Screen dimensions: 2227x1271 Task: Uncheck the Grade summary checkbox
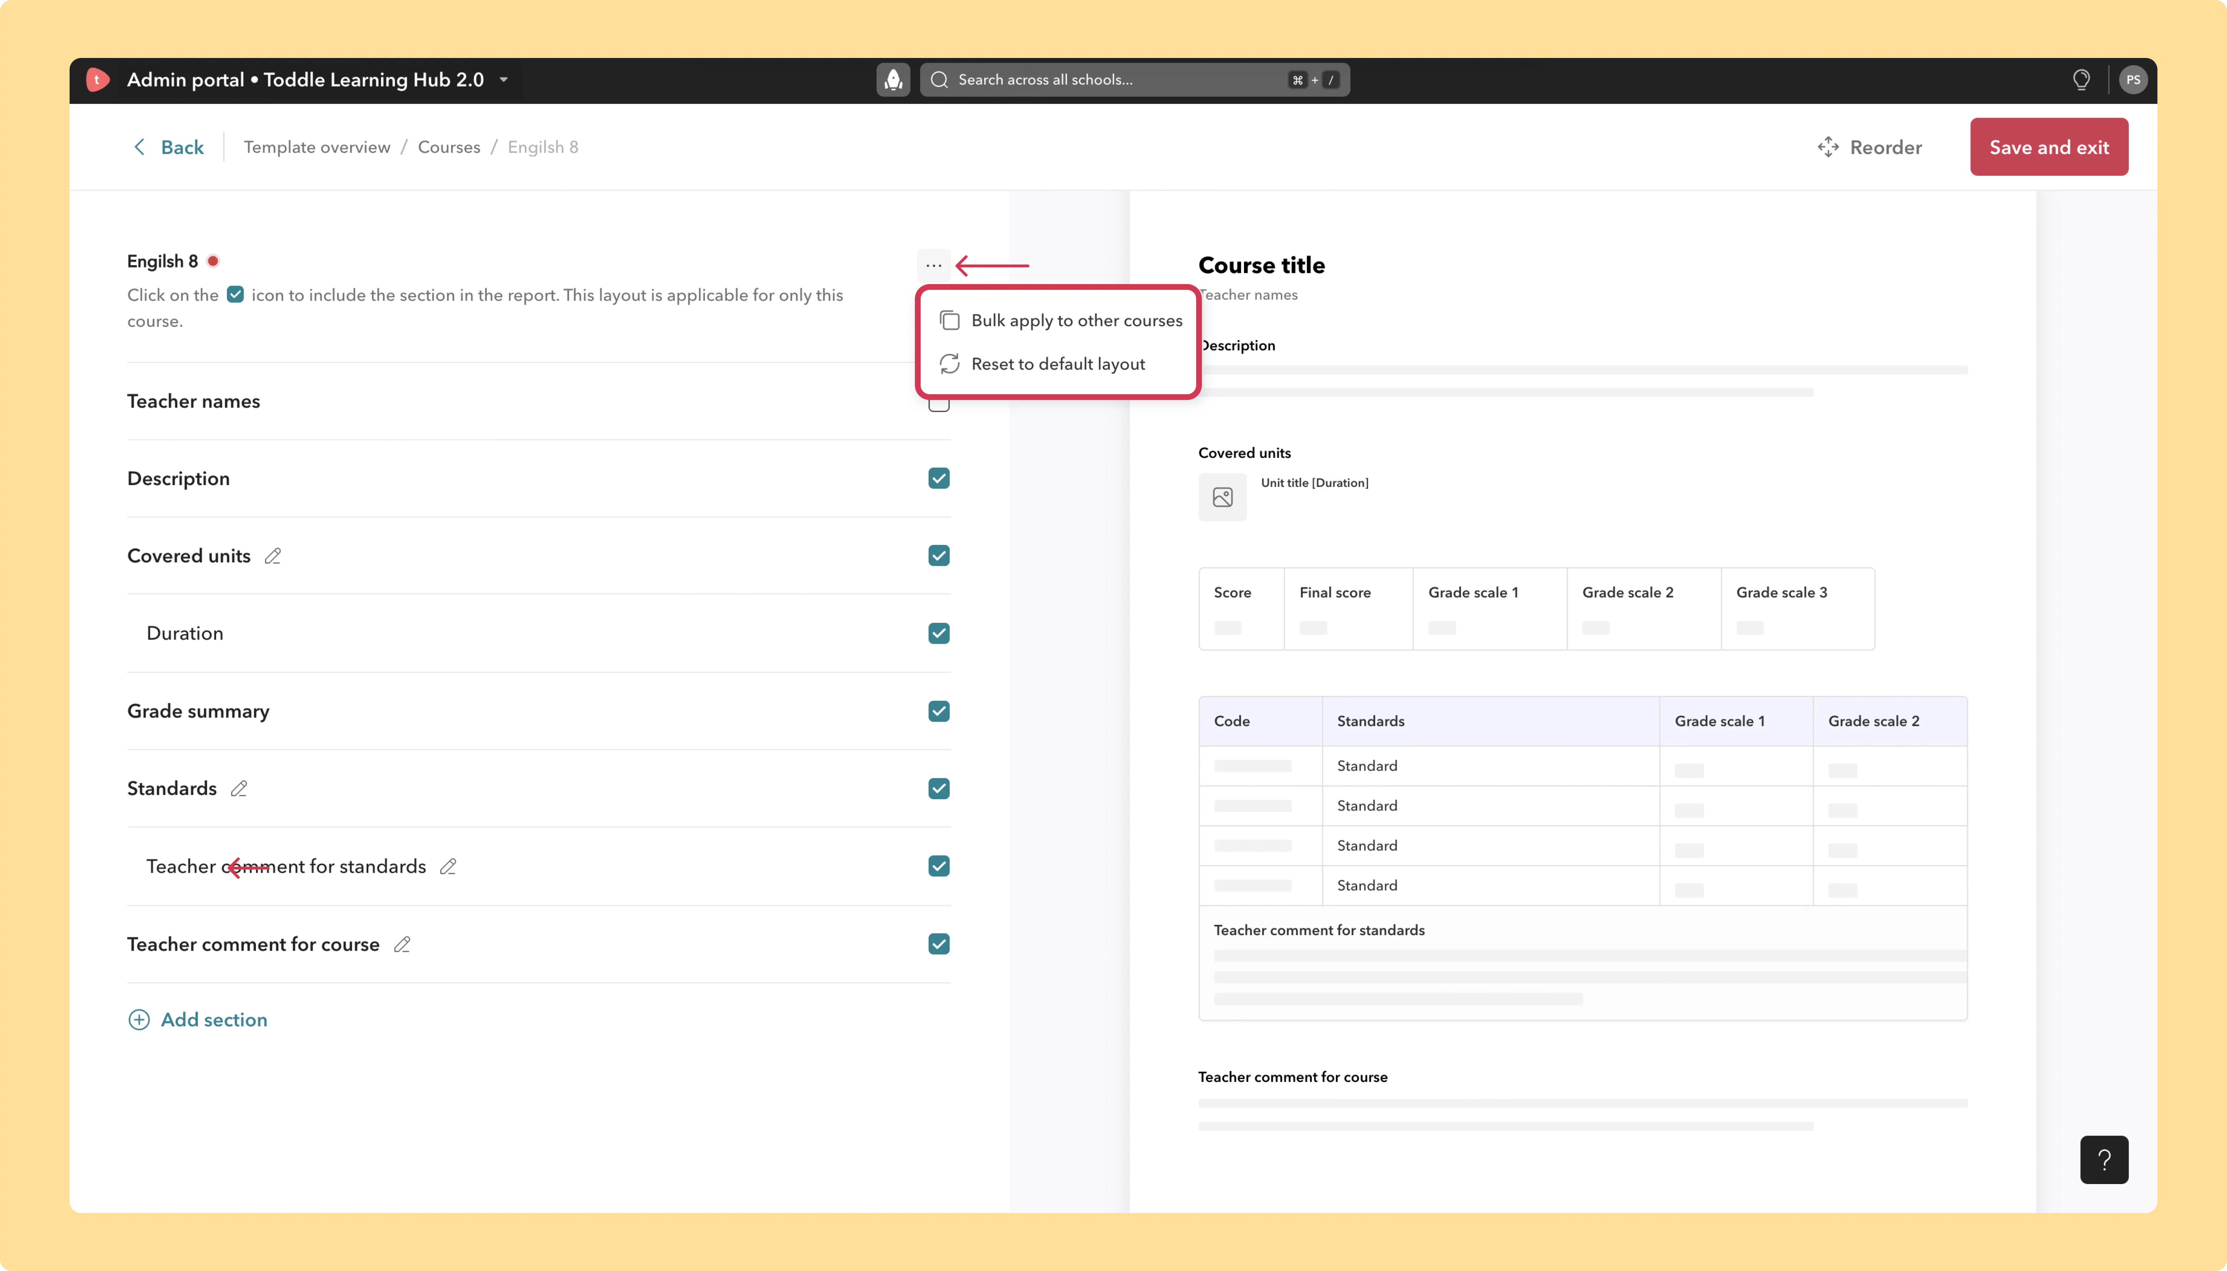pyautogui.click(x=939, y=712)
